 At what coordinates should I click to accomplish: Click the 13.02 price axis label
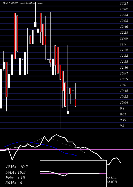click(124, 9)
